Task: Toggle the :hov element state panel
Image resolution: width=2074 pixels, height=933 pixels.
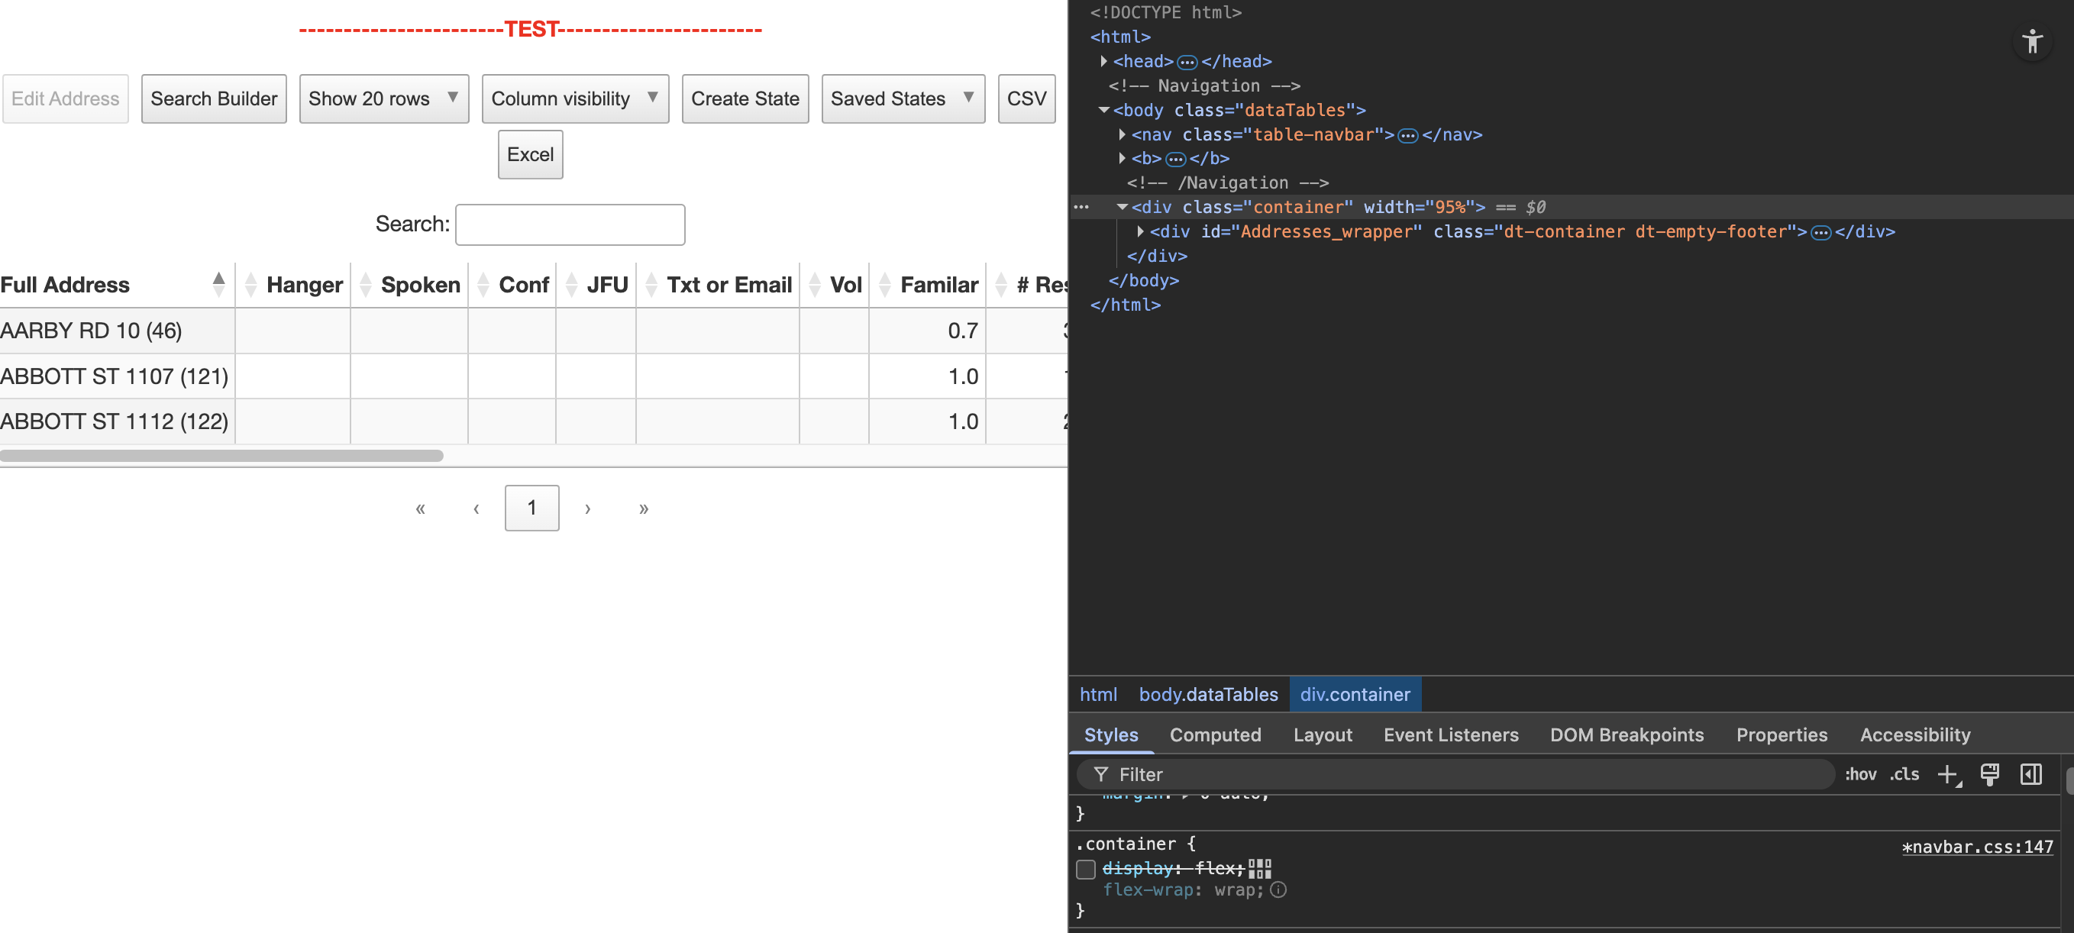Action: click(1860, 774)
